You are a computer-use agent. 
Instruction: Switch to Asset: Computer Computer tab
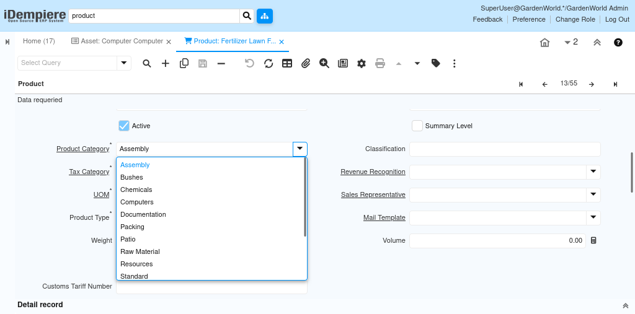click(117, 41)
